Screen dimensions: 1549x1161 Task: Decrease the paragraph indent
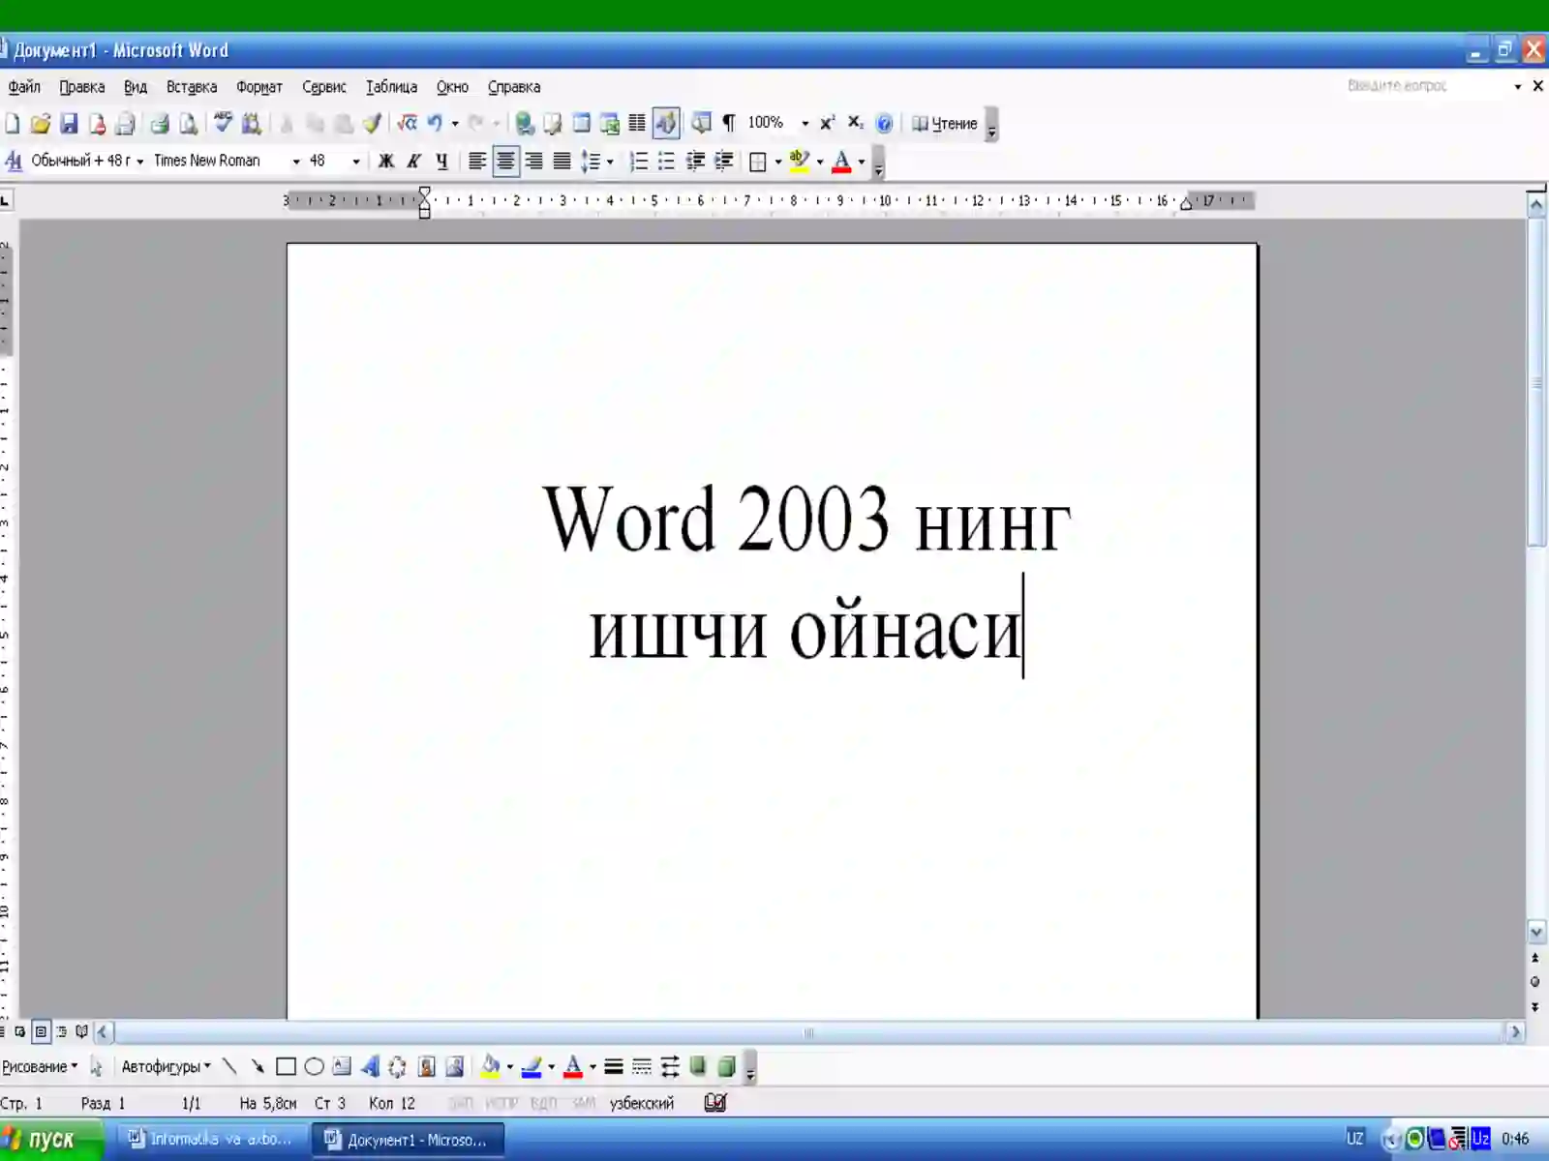pyautogui.click(x=695, y=162)
